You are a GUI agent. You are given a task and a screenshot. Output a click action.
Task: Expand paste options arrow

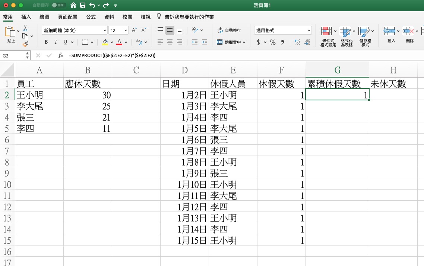[x=18, y=31]
